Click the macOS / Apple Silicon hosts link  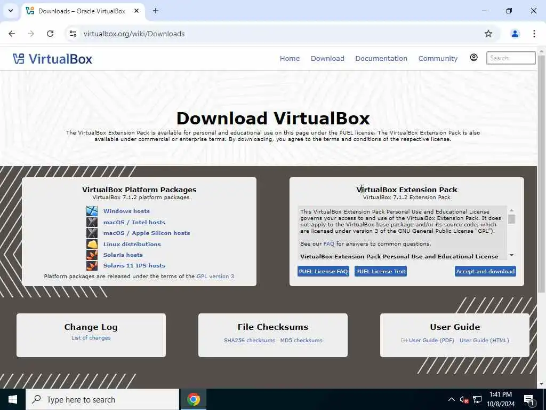click(x=147, y=233)
